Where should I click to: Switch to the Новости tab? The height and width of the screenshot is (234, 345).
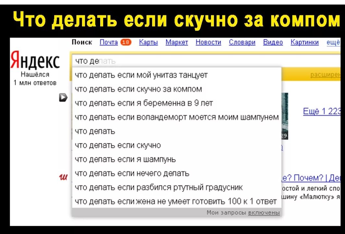[208, 42]
